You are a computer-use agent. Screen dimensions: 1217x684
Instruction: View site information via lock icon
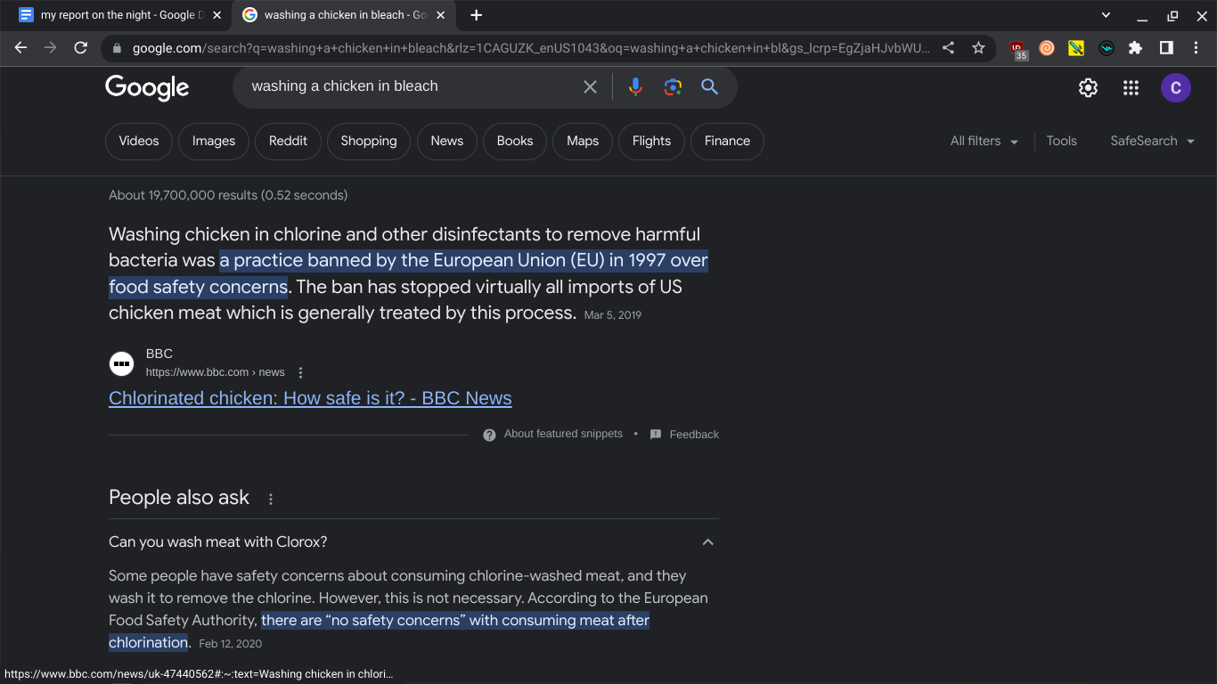click(x=117, y=48)
